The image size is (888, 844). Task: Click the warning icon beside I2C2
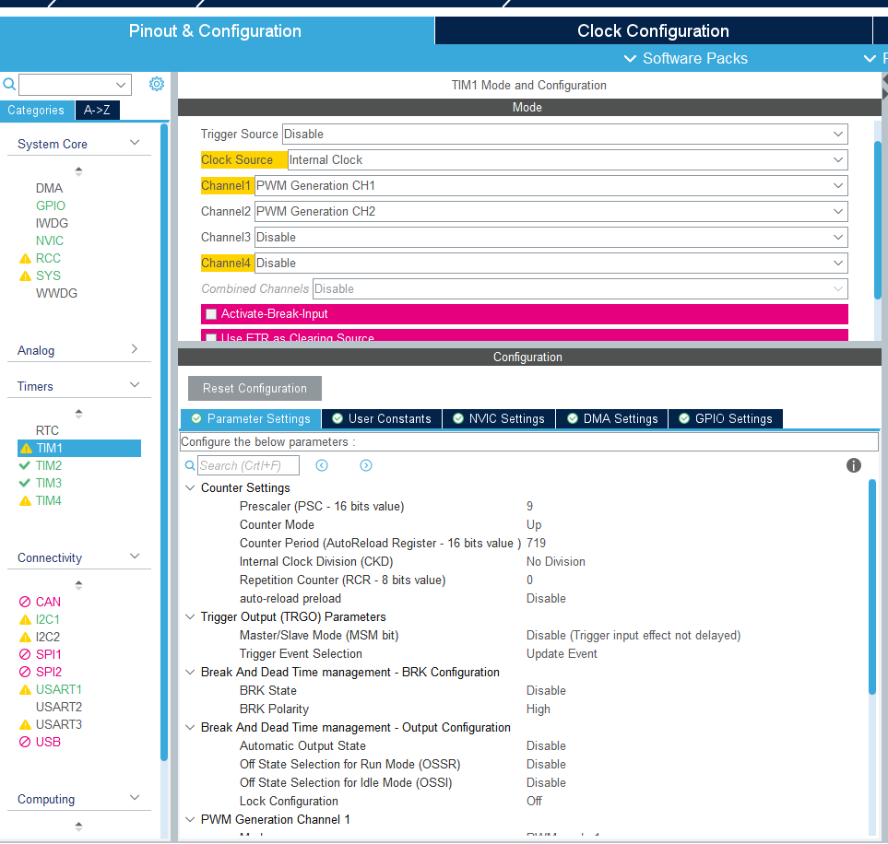(25, 638)
